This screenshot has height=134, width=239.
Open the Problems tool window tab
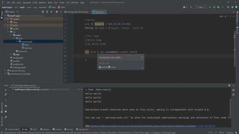coord(45,130)
